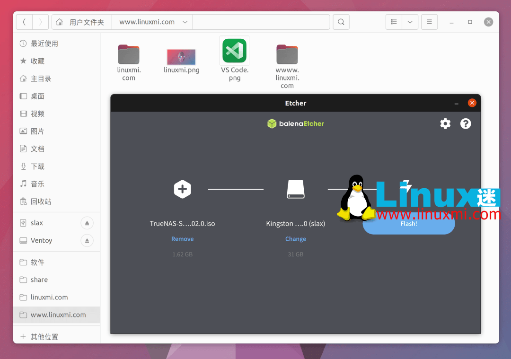Screen dimensions: 511x359
Task: Select the VS Code.png file
Action: (235, 59)
